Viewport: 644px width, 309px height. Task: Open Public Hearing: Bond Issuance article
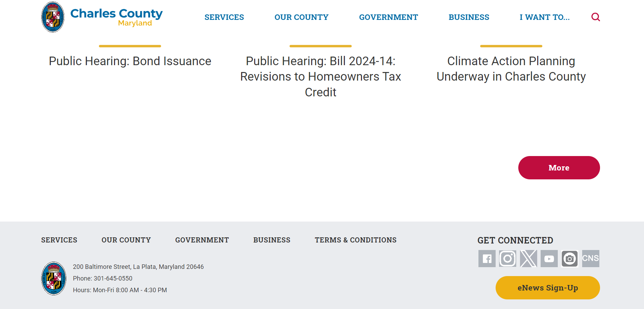(130, 61)
